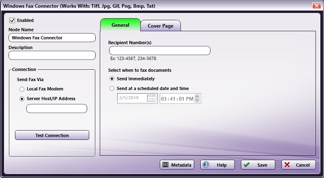
Task: Close the Windows Fax Connector window
Action: click(x=317, y=6)
